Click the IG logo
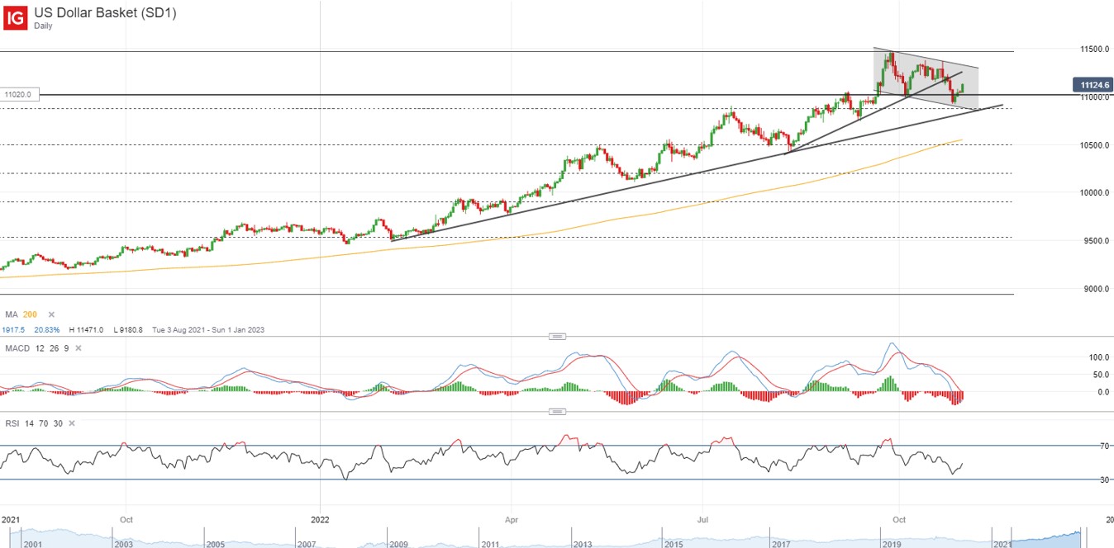 (x=15, y=17)
